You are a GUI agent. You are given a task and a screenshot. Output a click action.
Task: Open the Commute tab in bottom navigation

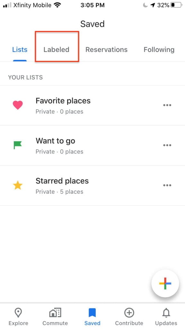[55, 317]
